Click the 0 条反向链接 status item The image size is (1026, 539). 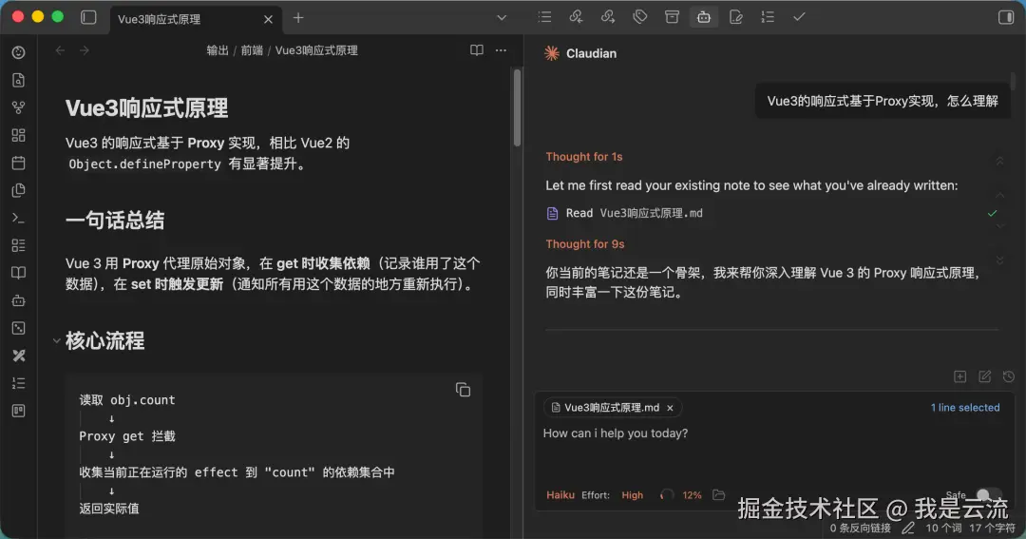[860, 528]
